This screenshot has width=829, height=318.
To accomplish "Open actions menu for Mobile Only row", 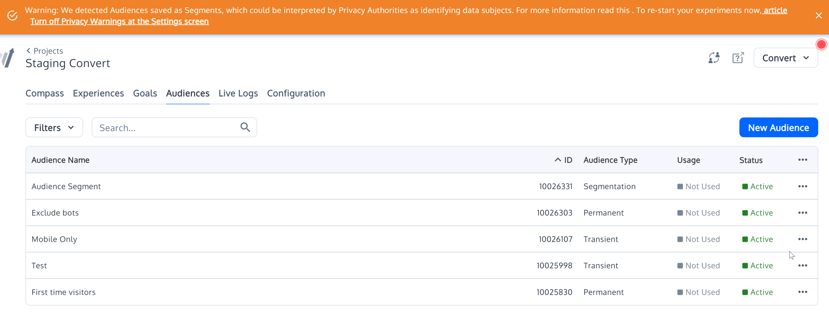I will 802,239.
